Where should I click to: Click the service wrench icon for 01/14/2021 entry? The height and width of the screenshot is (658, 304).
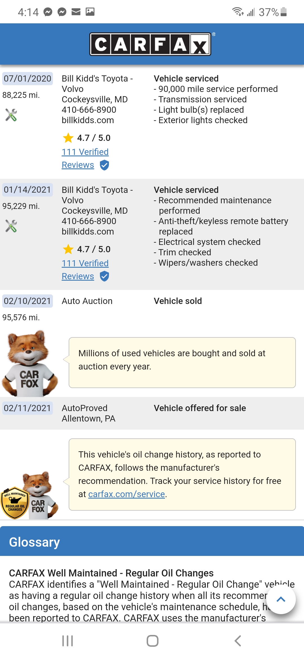pos(11,226)
